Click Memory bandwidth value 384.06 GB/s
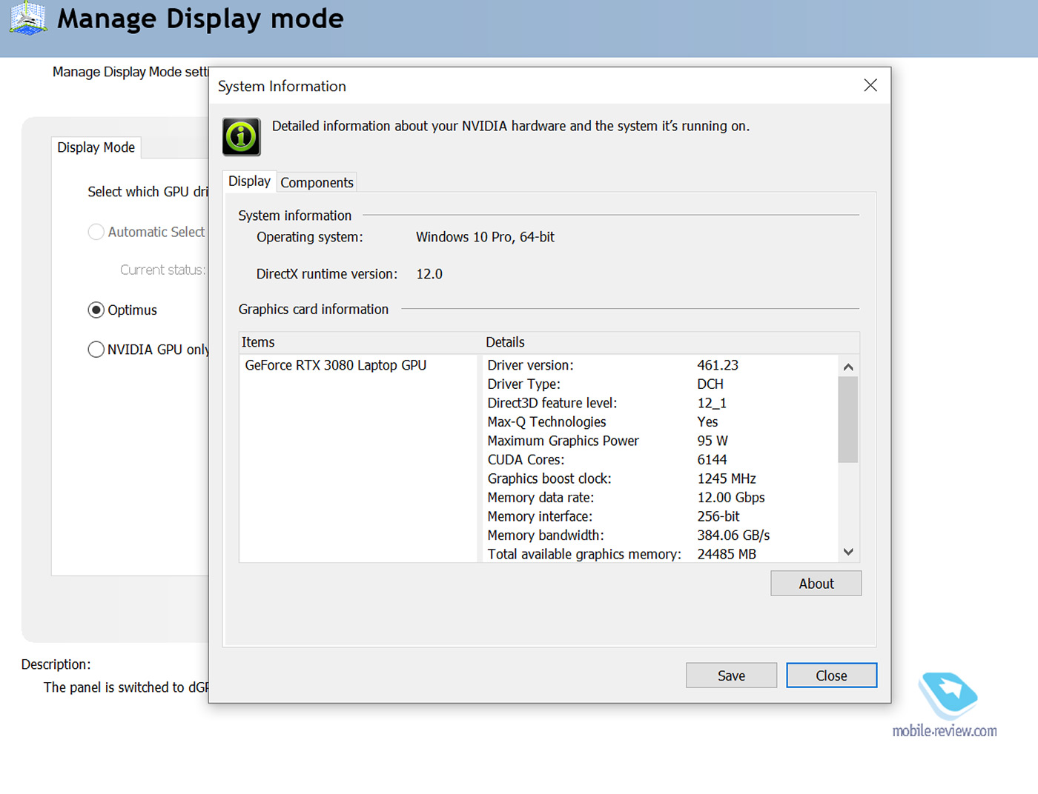Screen dimensions: 1038x794 733,536
